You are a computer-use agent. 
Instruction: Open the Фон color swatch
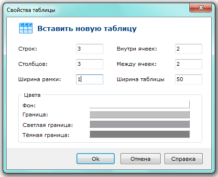[140, 104]
